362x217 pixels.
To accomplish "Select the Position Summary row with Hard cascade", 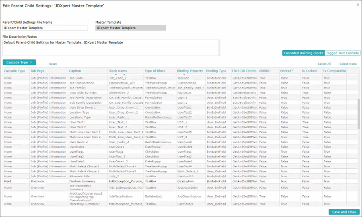I will click(181, 181).
